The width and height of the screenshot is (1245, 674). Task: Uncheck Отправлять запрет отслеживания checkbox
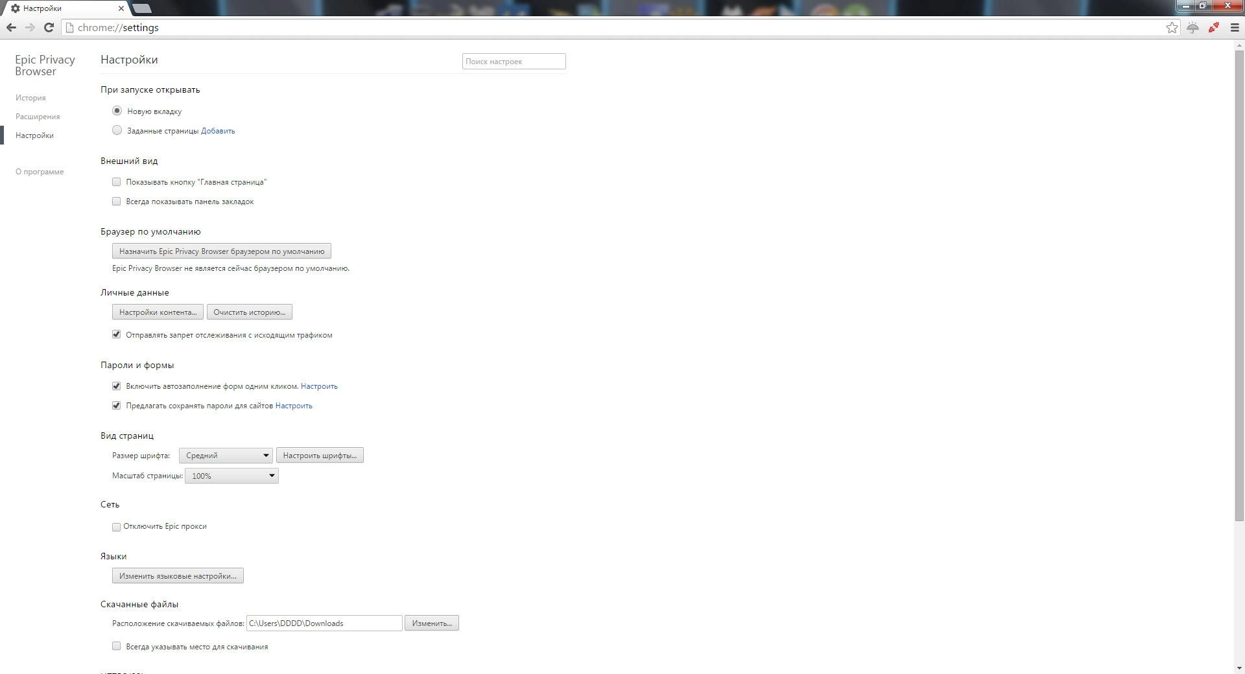[x=117, y=334]
